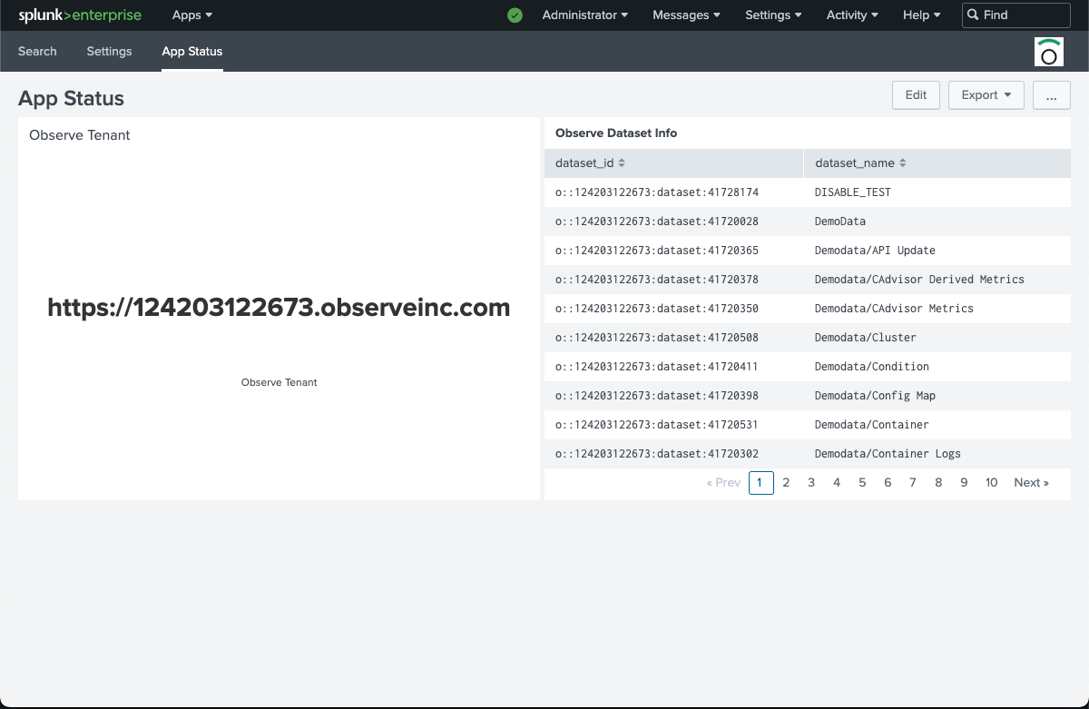The image size is (1089, 709).
Task: Sort by the dataset_id column arrows
Action: coord(621,163)
